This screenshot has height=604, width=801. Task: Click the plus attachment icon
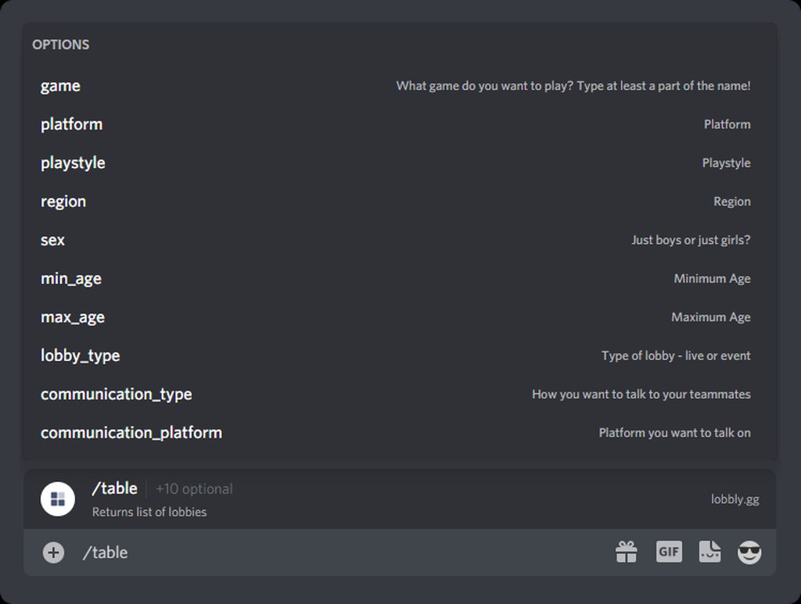tap(53, 552)
